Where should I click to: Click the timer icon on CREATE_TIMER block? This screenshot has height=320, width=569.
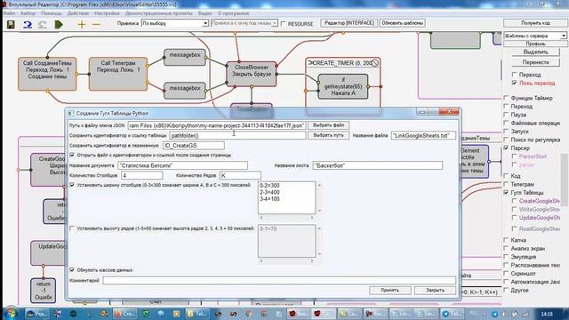[375, 63]
